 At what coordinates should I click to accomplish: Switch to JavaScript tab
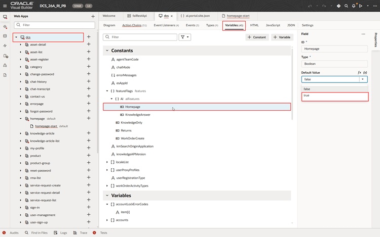[x=273, y=25]
